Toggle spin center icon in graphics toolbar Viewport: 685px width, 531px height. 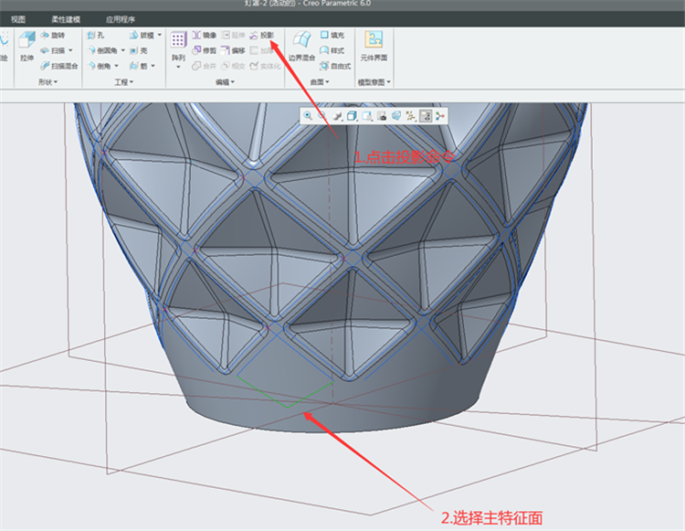440,116
